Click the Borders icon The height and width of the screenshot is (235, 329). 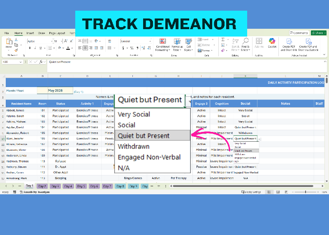50,48
